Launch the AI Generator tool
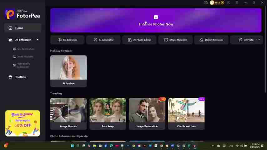The image size is (267, 150). 103,40
